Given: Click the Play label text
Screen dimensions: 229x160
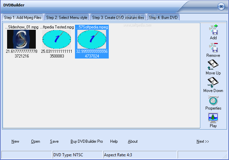Looking at the screenshot, I should [213, 126].
